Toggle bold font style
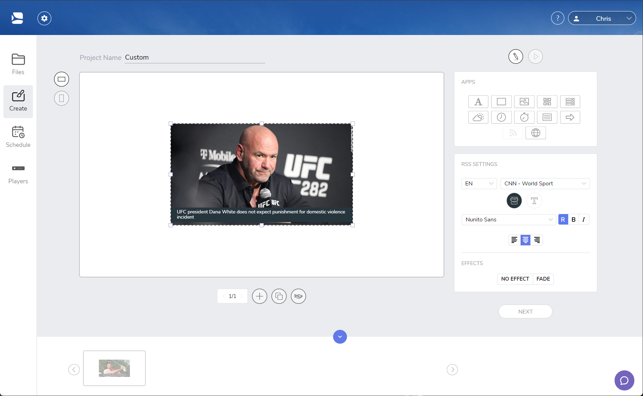 [573, 220]
